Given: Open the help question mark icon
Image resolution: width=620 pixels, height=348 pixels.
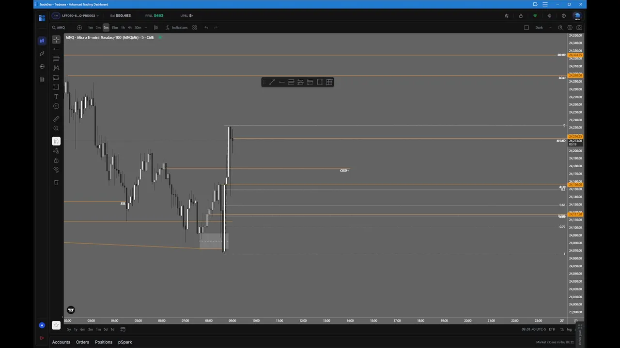Looking at the screenshot, I should point(563,16).
